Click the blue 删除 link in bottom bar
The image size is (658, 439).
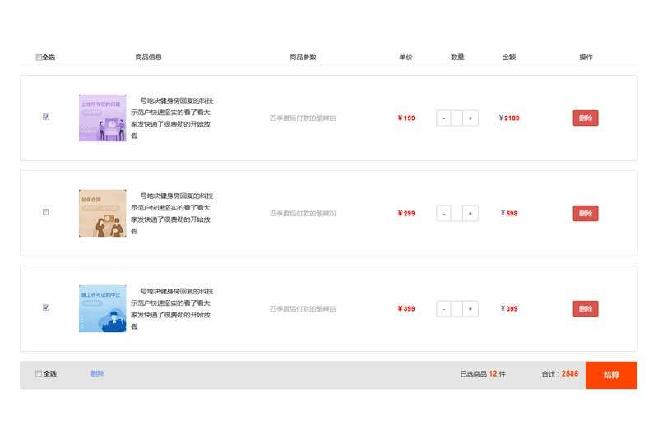tap(97, 373)
